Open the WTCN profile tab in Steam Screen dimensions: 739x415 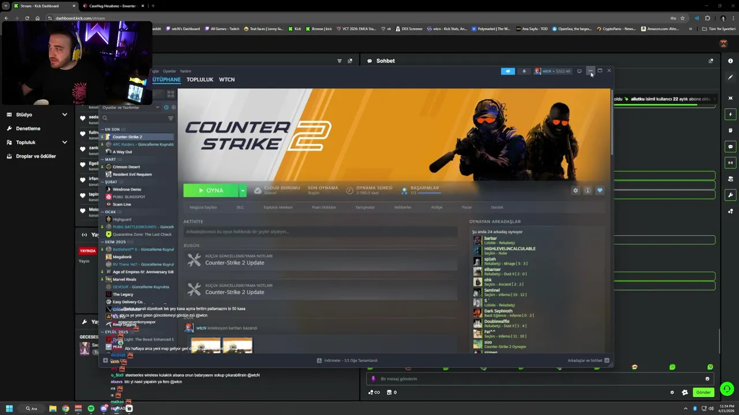pos(227,80)
